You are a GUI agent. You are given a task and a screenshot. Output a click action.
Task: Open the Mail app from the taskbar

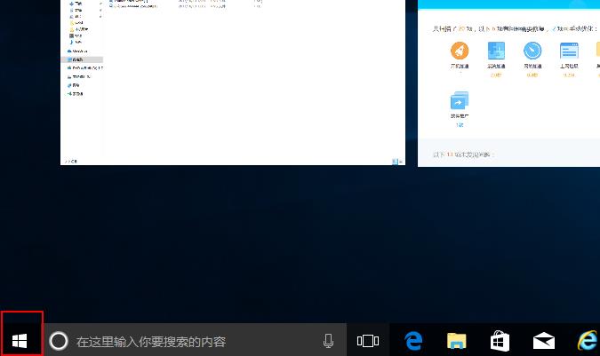pyautogui.click(x=543, y=341)
